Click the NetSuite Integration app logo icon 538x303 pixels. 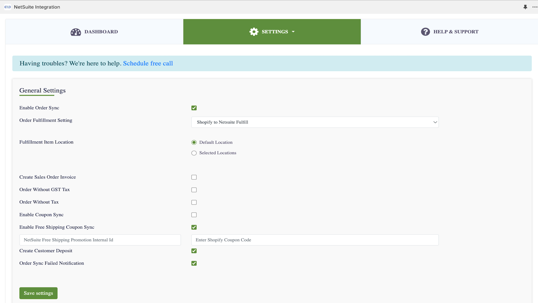pos(7,7)
